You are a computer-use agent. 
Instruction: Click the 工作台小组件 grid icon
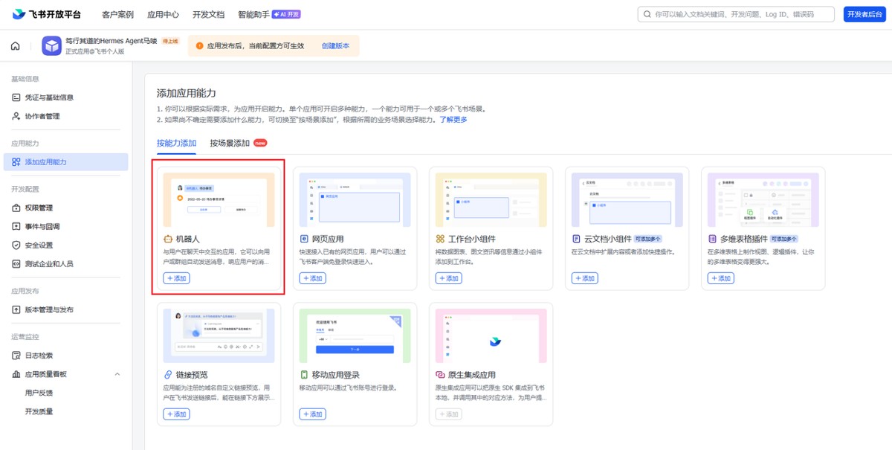tap(440, 240)
